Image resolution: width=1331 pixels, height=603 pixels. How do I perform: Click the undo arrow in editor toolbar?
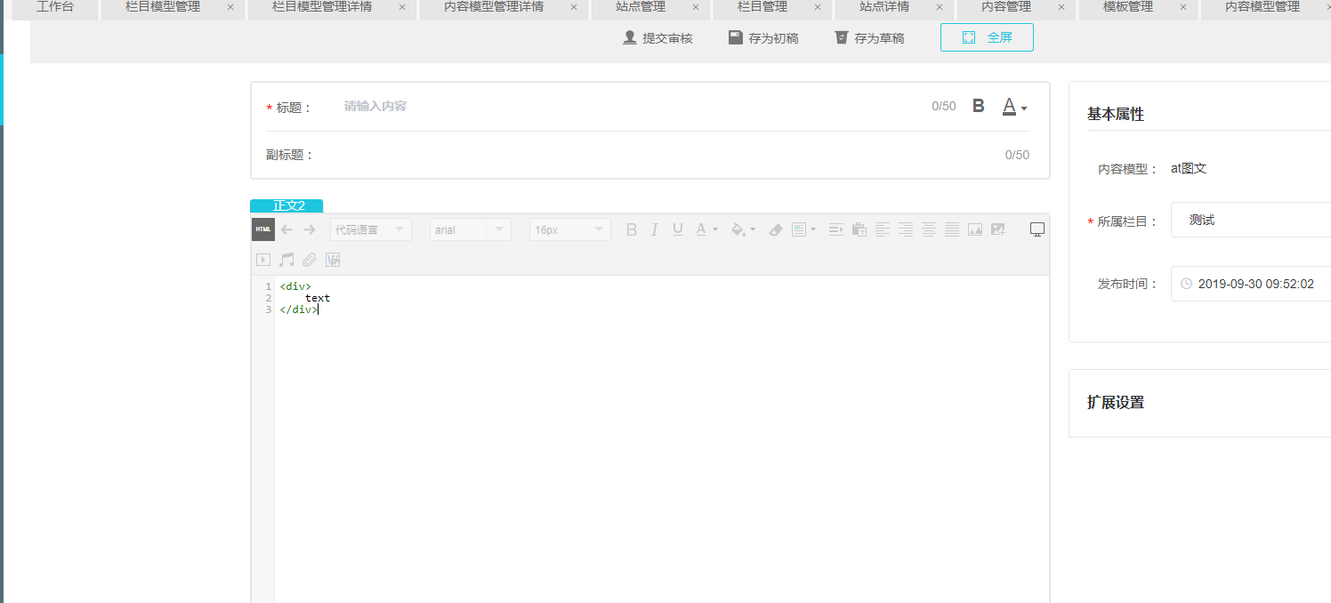coord(286,229)
